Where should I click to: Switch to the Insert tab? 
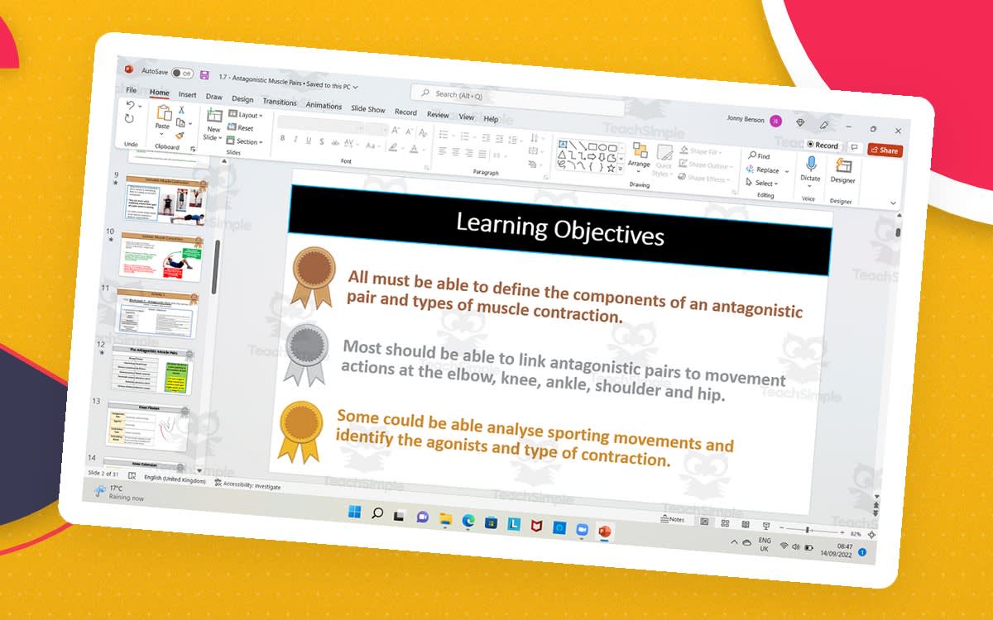[x=188, y=94]
